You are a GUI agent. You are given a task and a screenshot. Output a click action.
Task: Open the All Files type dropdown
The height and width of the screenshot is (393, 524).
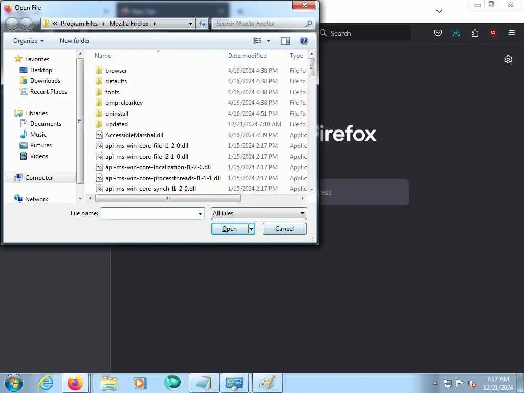point(258,213)
